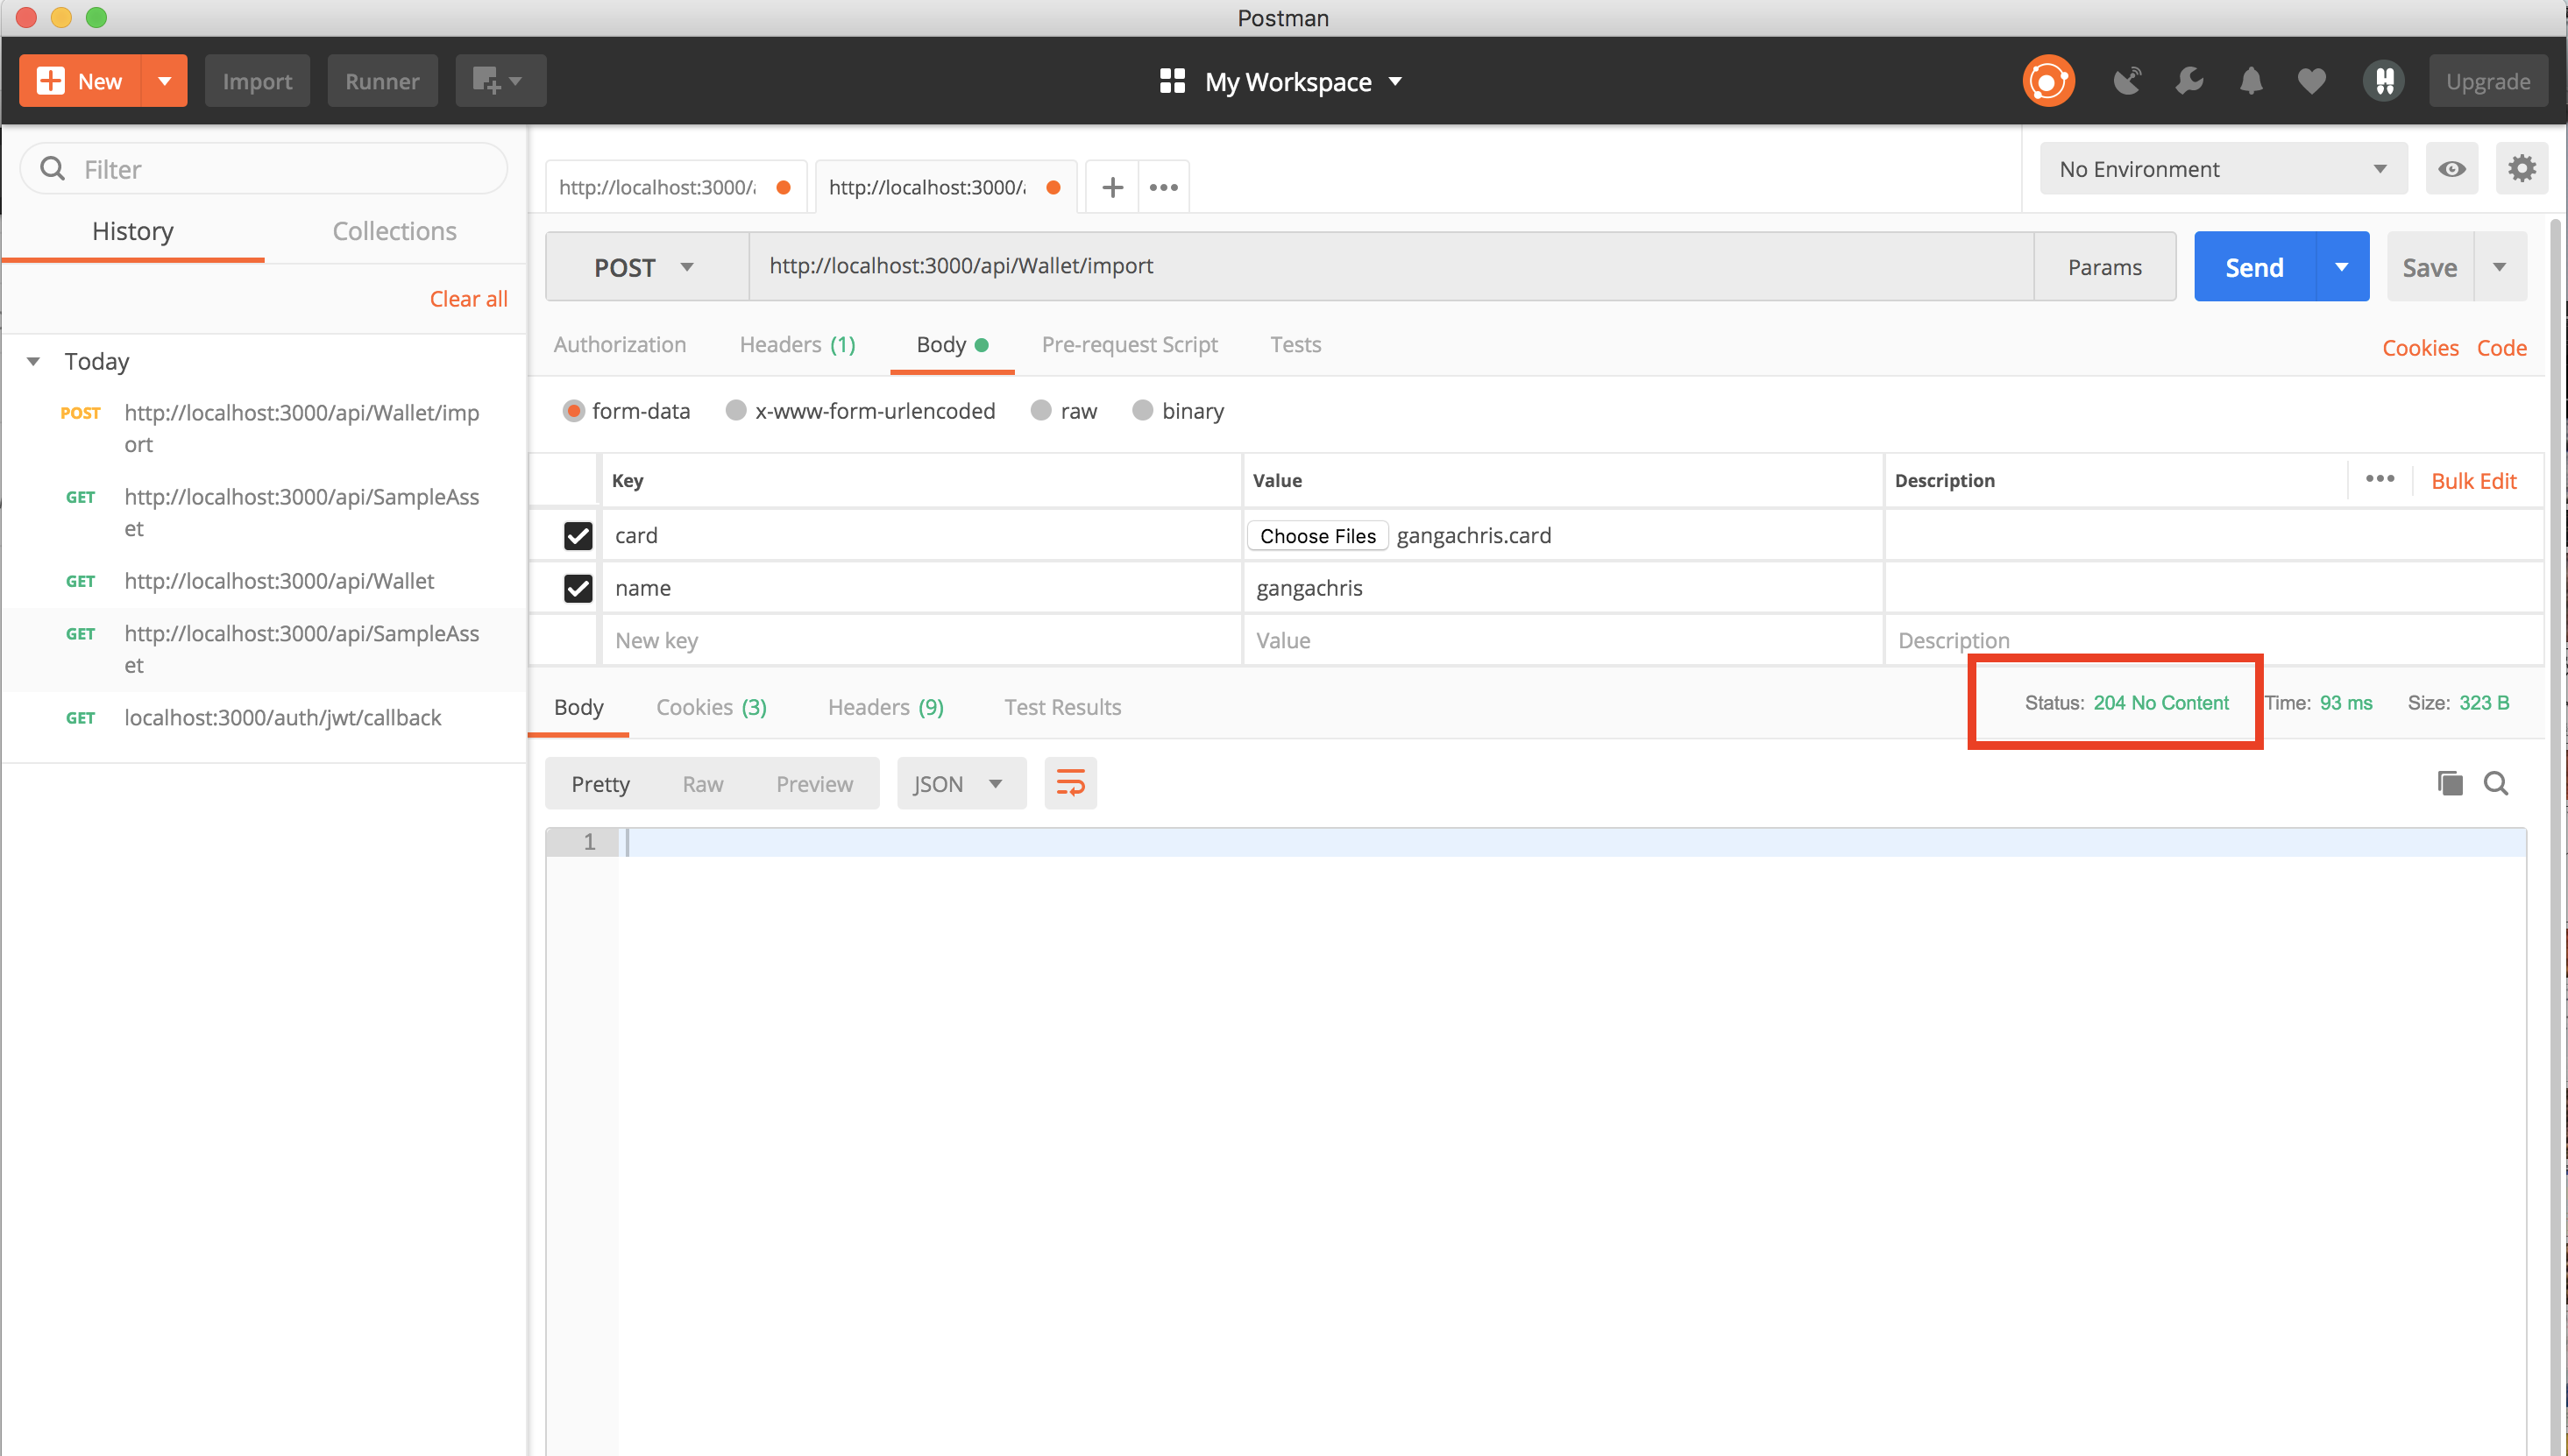Open the Pre-request Script tab
The image size is (2568, 1456).
(1130, 344)
